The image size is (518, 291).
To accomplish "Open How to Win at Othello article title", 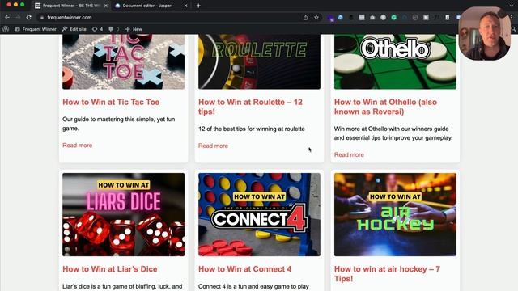I will (385, 107).
